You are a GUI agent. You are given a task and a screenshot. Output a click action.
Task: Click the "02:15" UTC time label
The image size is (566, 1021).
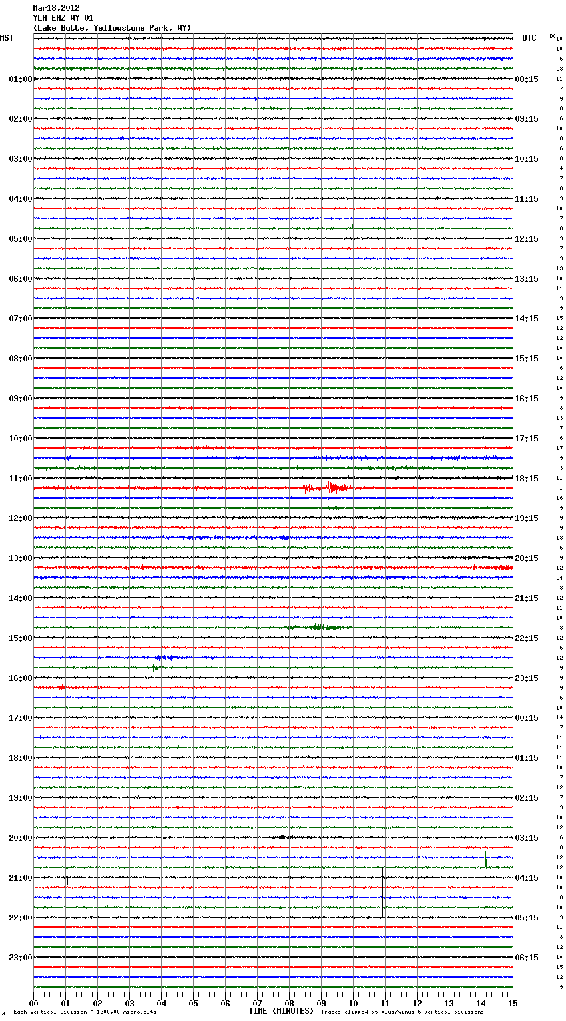point(527,798)
